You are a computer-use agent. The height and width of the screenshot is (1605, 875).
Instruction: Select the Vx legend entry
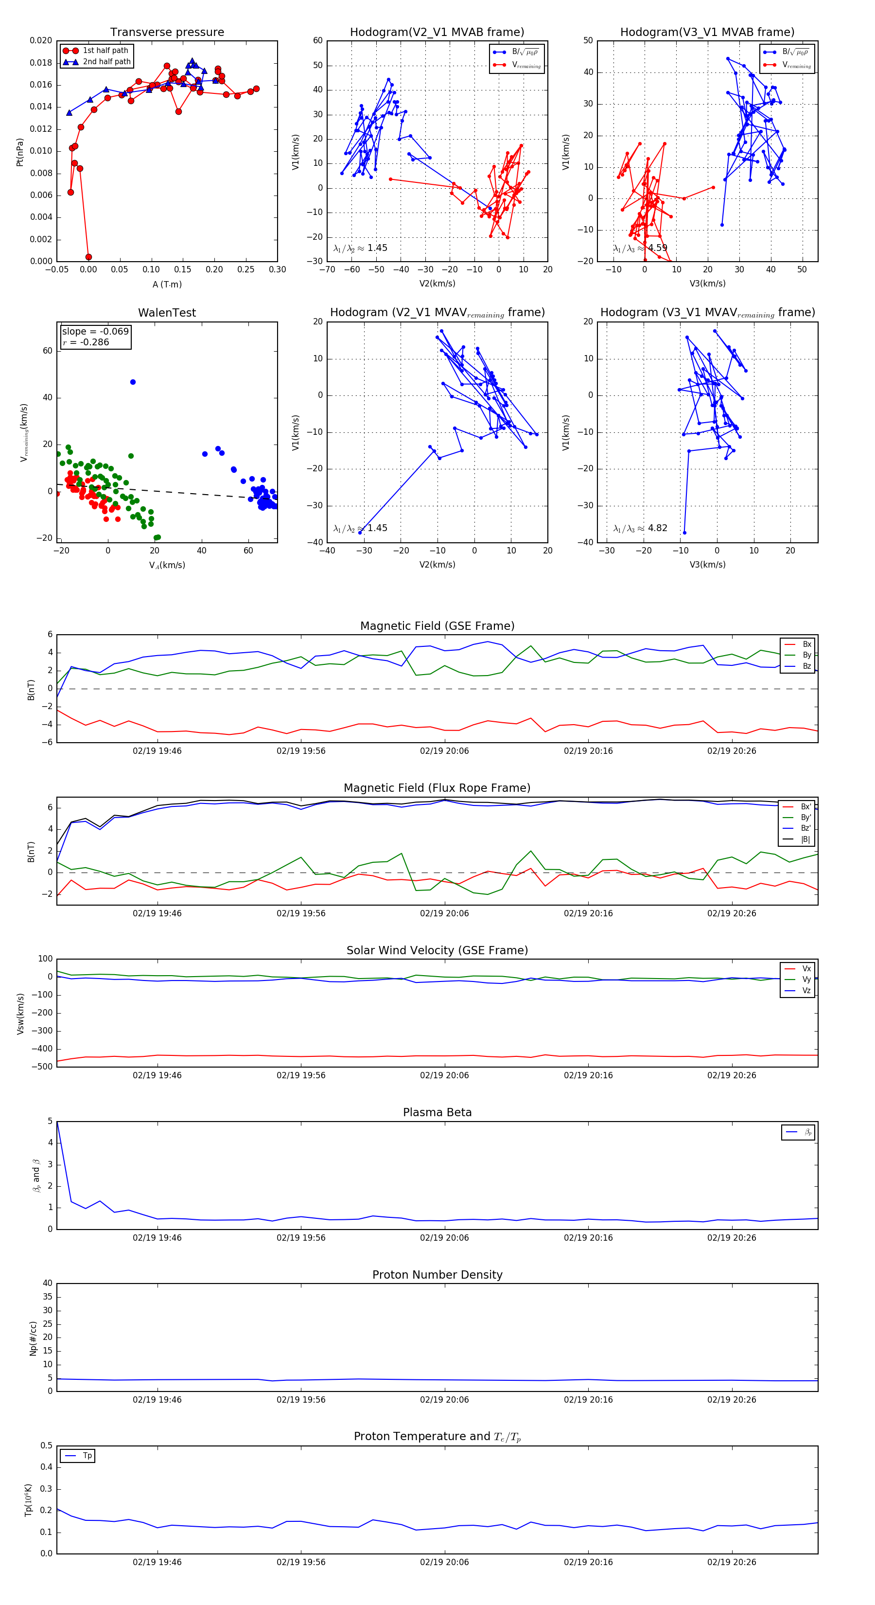point(798,968)
